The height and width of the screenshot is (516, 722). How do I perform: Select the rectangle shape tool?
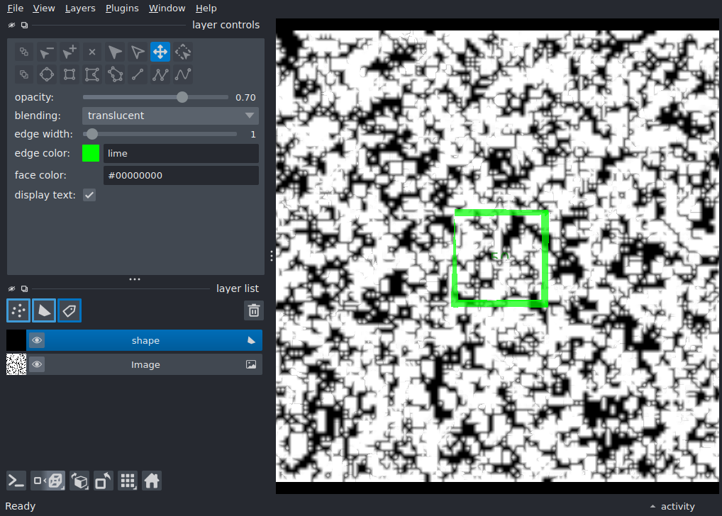click(70, 74)
